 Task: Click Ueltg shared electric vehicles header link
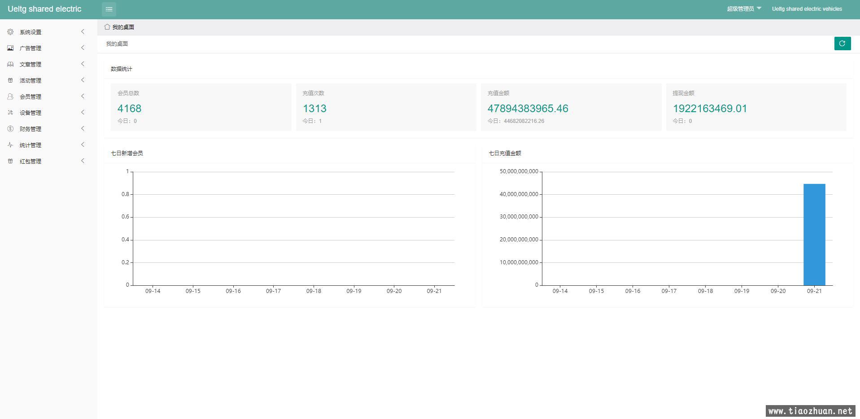click(x=807, y=9)
